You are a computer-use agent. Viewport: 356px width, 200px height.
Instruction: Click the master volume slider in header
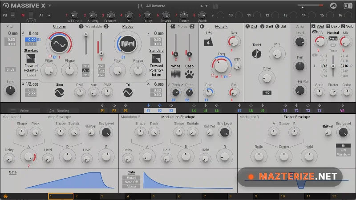[x=310, y=5]
